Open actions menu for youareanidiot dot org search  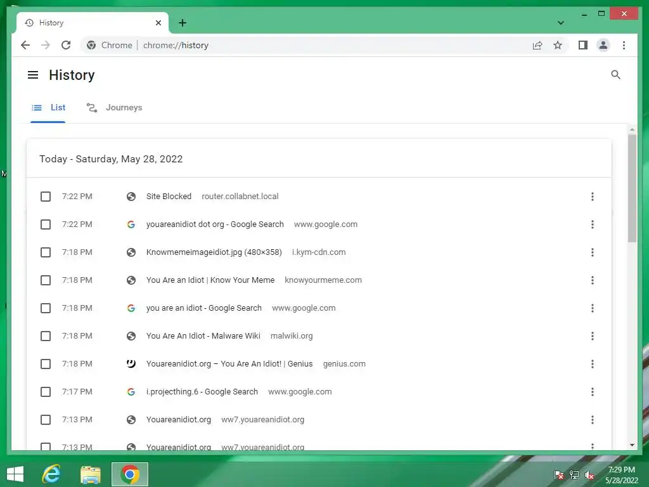(593, 224)
